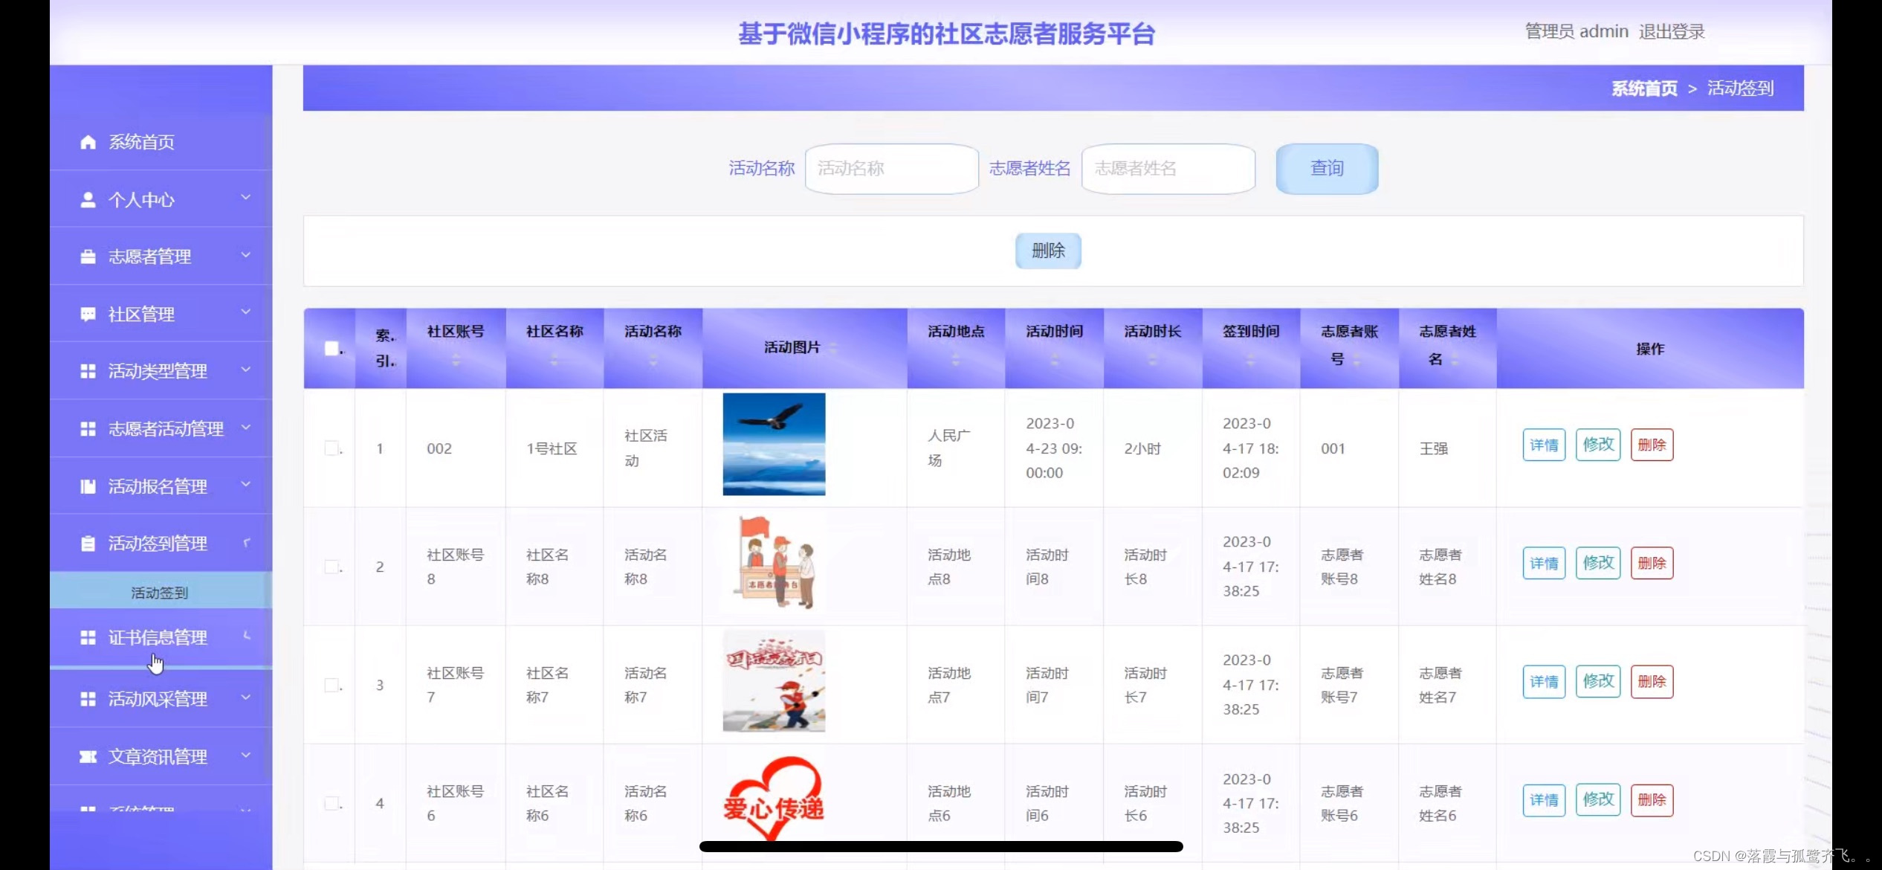Sort by 活动时间 column sort arrows
This screenshot has width=1882, height=870.
tap(1054, 360)
